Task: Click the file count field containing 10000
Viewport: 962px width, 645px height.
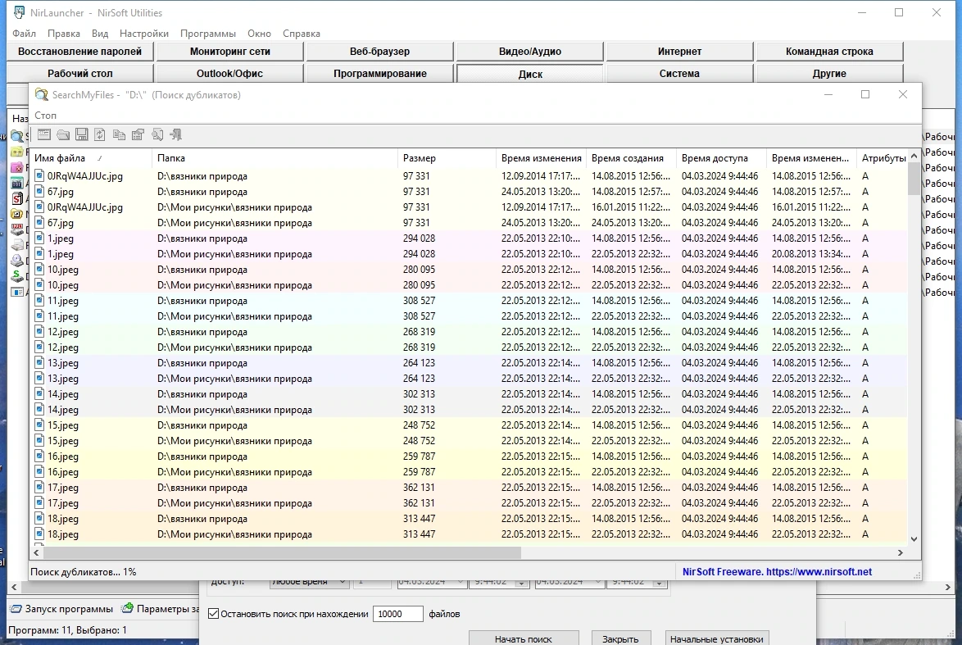Action: (397, 614)
